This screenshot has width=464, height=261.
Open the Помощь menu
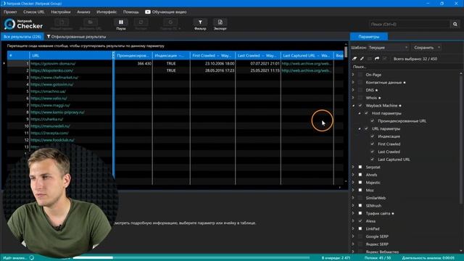tap(130, 12)
